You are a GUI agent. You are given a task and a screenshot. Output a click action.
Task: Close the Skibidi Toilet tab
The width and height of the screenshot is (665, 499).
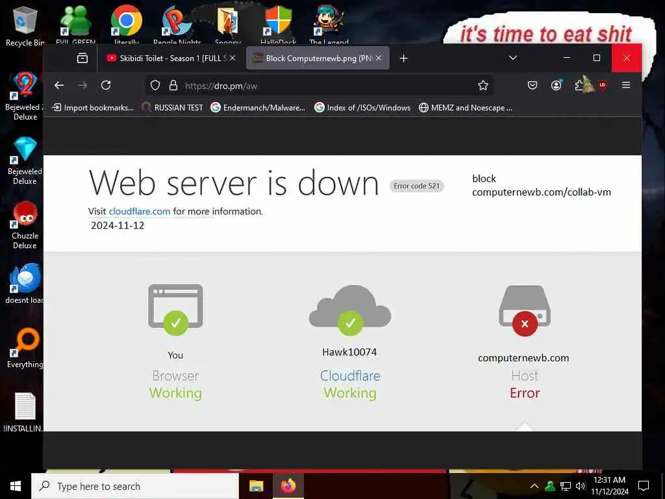(x=232, y=58)
